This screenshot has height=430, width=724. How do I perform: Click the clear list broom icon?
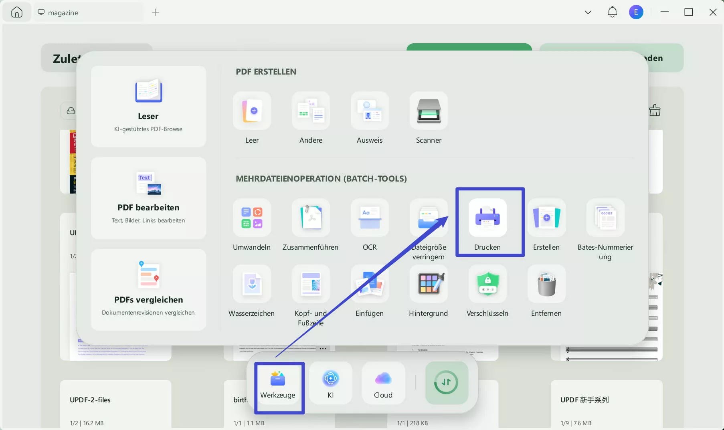pos(655,110)
